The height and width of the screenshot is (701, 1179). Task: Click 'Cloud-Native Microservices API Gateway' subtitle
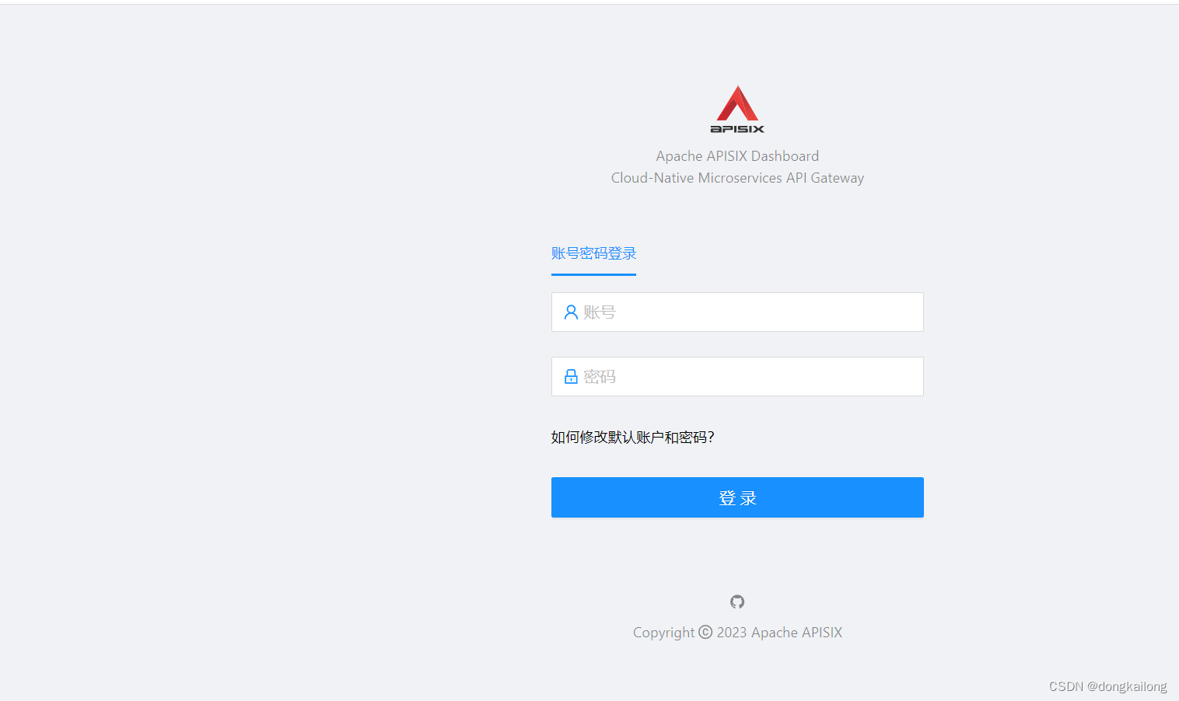[737, 178]
